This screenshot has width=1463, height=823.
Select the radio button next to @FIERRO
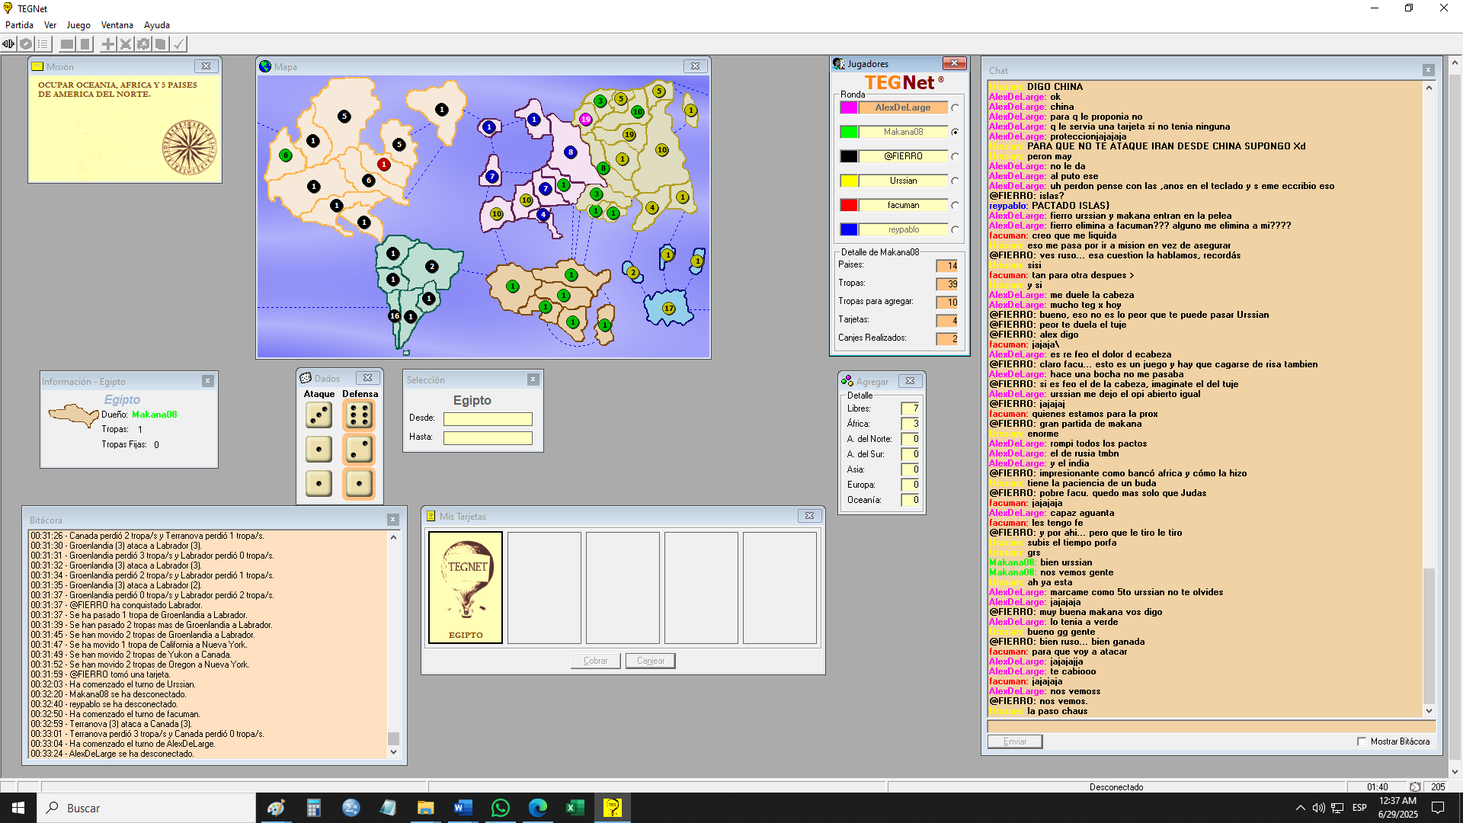[955, 157]
